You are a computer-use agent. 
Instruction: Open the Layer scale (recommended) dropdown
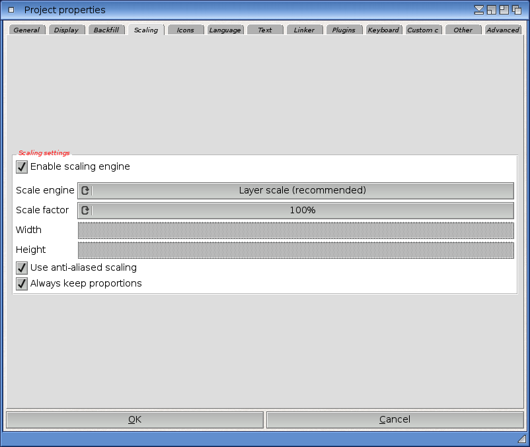302,191
